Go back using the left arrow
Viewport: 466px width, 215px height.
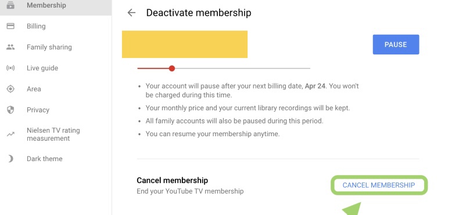pos(131,12)
